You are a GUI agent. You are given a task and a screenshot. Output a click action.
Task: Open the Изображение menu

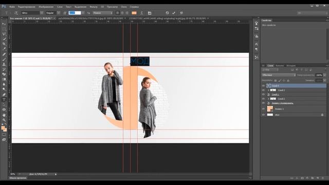(x=46, y=7)
